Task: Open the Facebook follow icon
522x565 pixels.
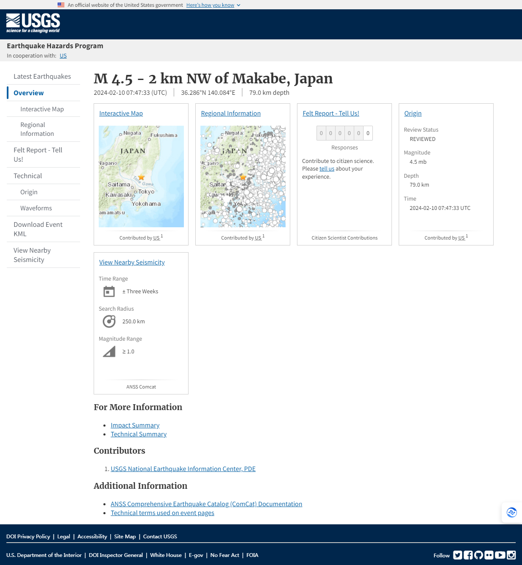Action: 468,555
